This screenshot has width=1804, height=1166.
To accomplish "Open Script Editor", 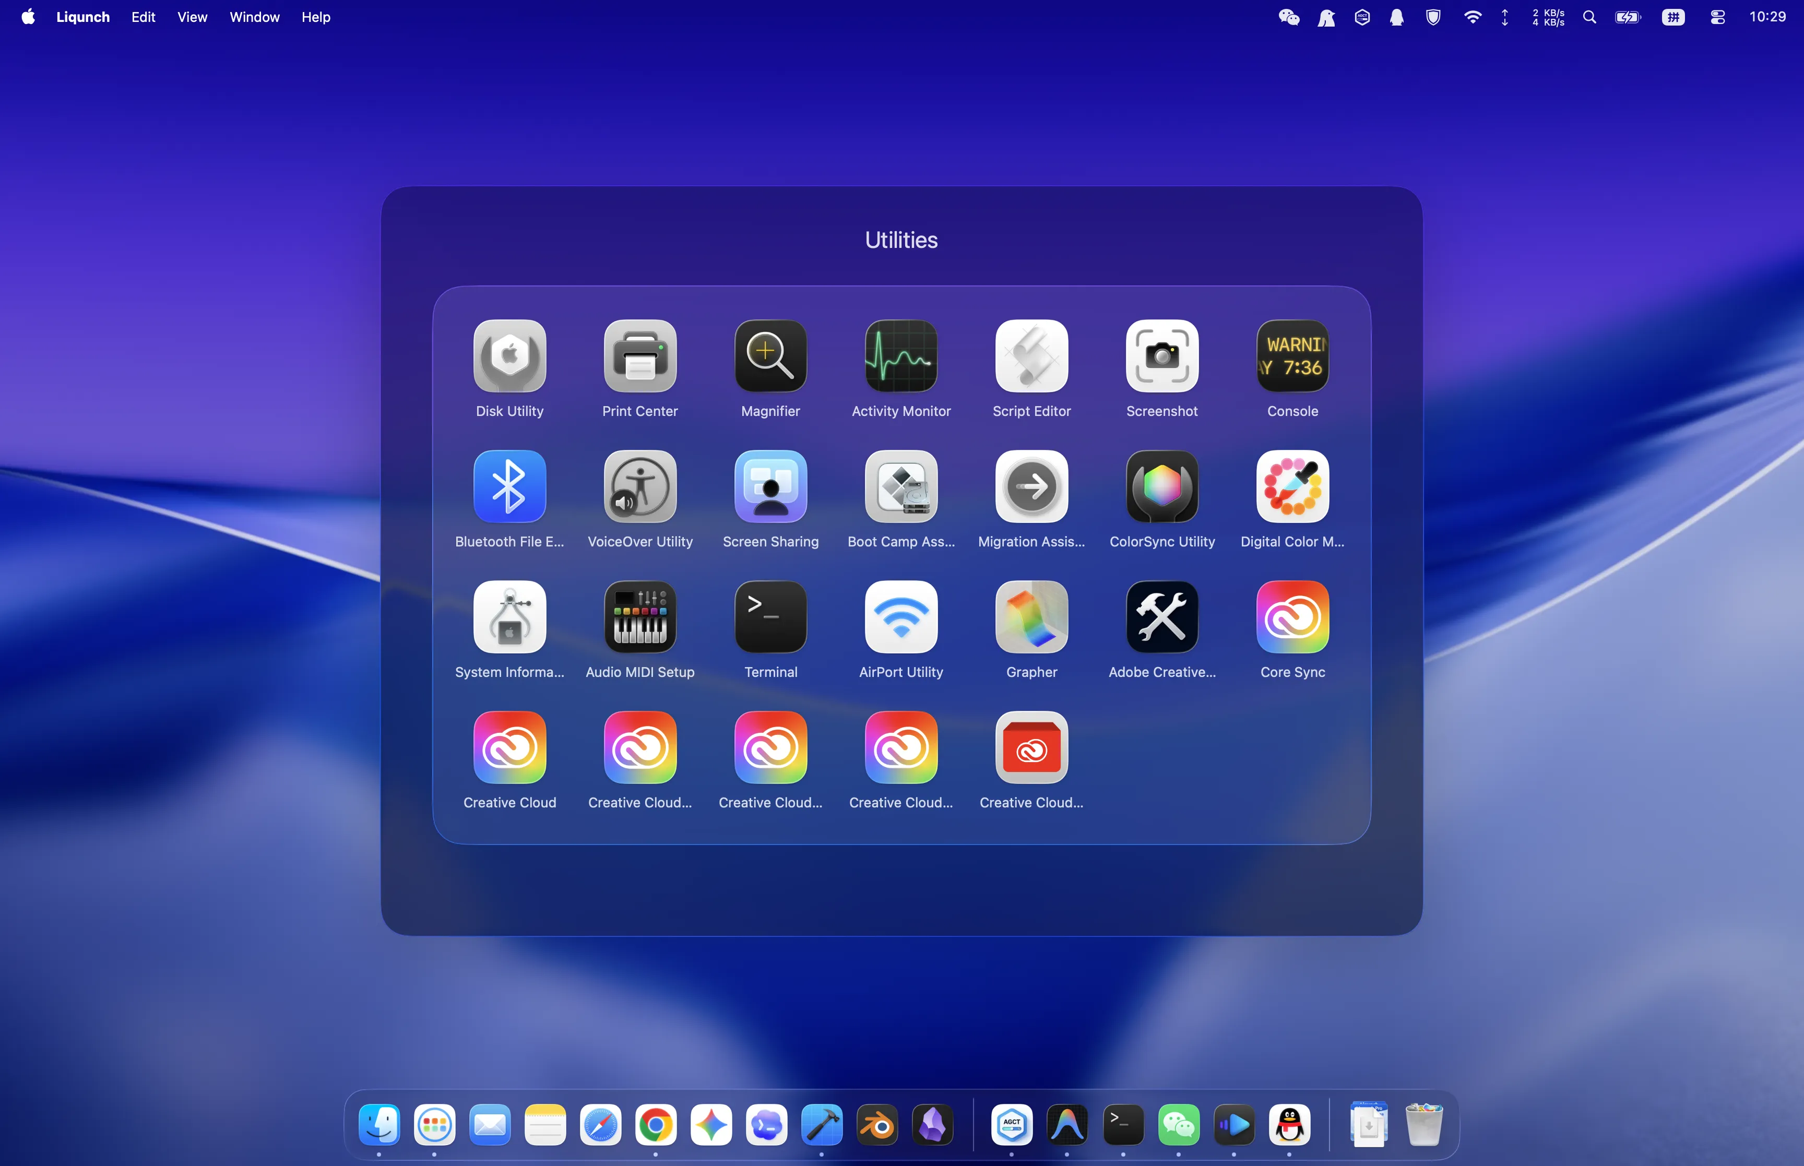I will pyautogui.click(x=1032, y=356).
